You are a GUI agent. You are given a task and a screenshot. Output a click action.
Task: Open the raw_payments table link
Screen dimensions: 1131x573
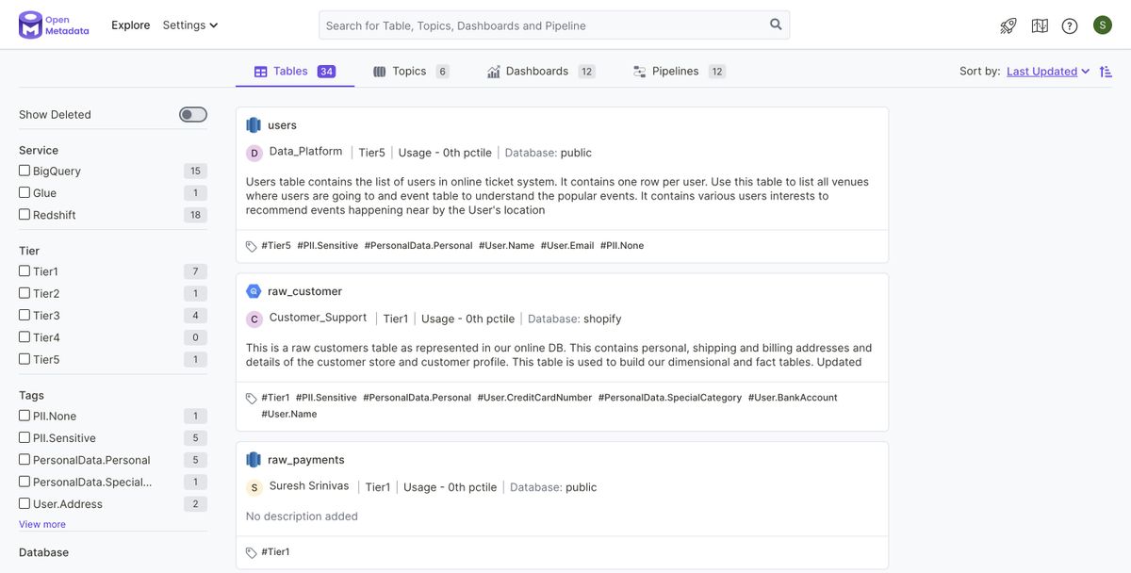click(306, 460)
